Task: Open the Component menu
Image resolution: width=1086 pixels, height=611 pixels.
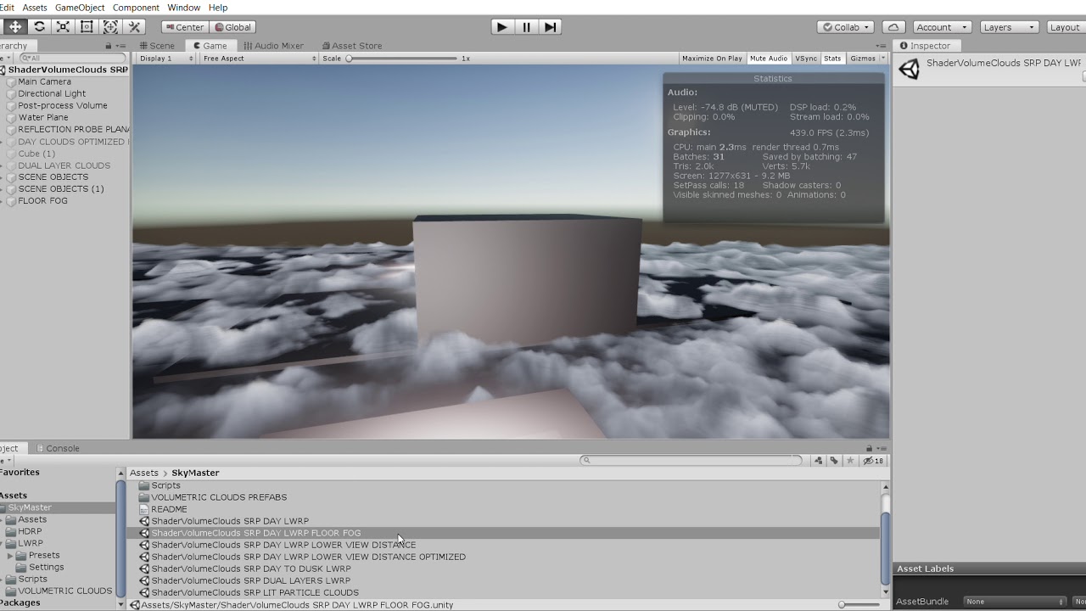Action: 136,8
